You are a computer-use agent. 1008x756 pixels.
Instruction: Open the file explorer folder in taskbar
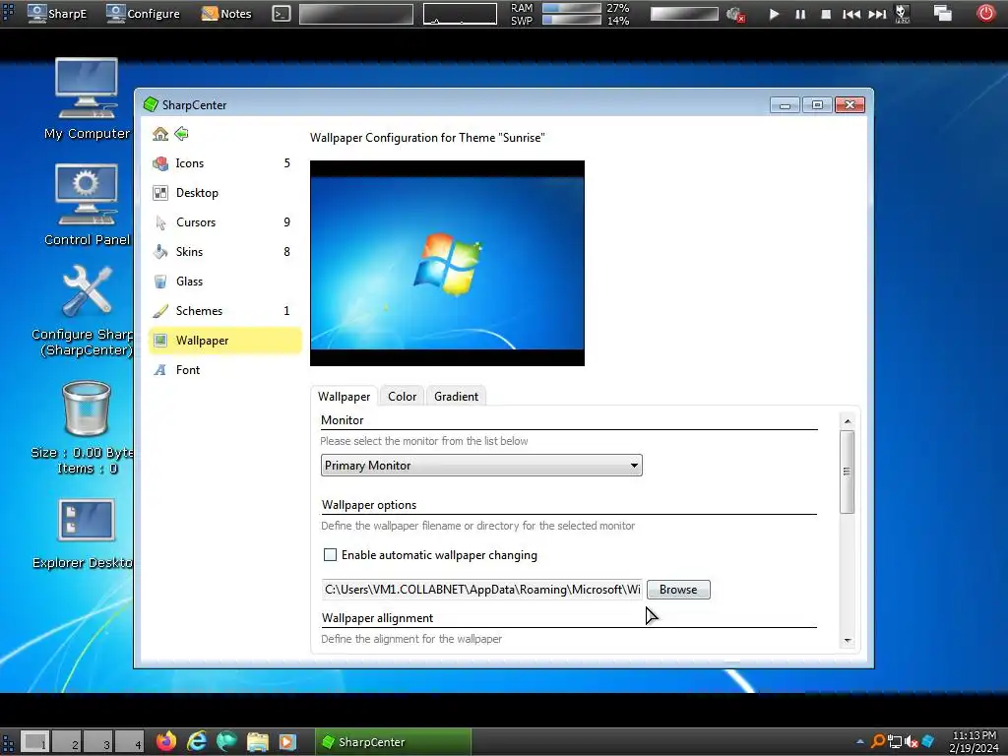click(258, 742)
